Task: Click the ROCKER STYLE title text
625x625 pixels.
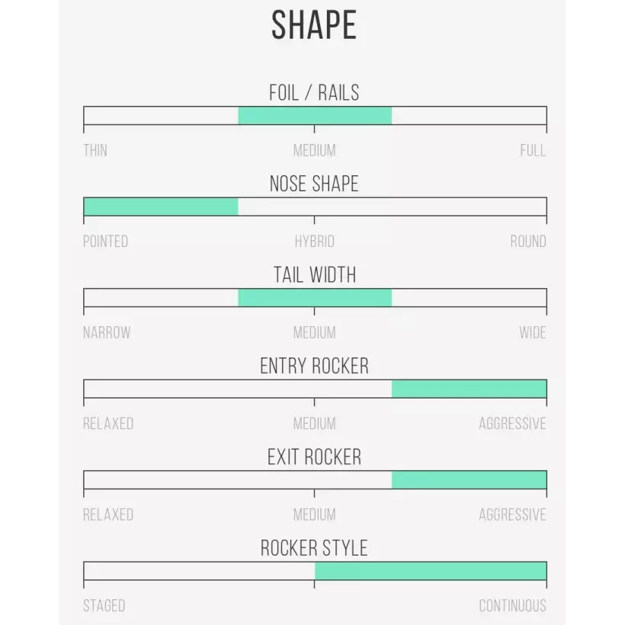Action: [x=314, y=548]
